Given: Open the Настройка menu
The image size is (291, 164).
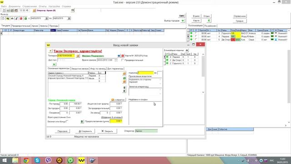Looking at the screenshot, I should [x=54, y=6].
